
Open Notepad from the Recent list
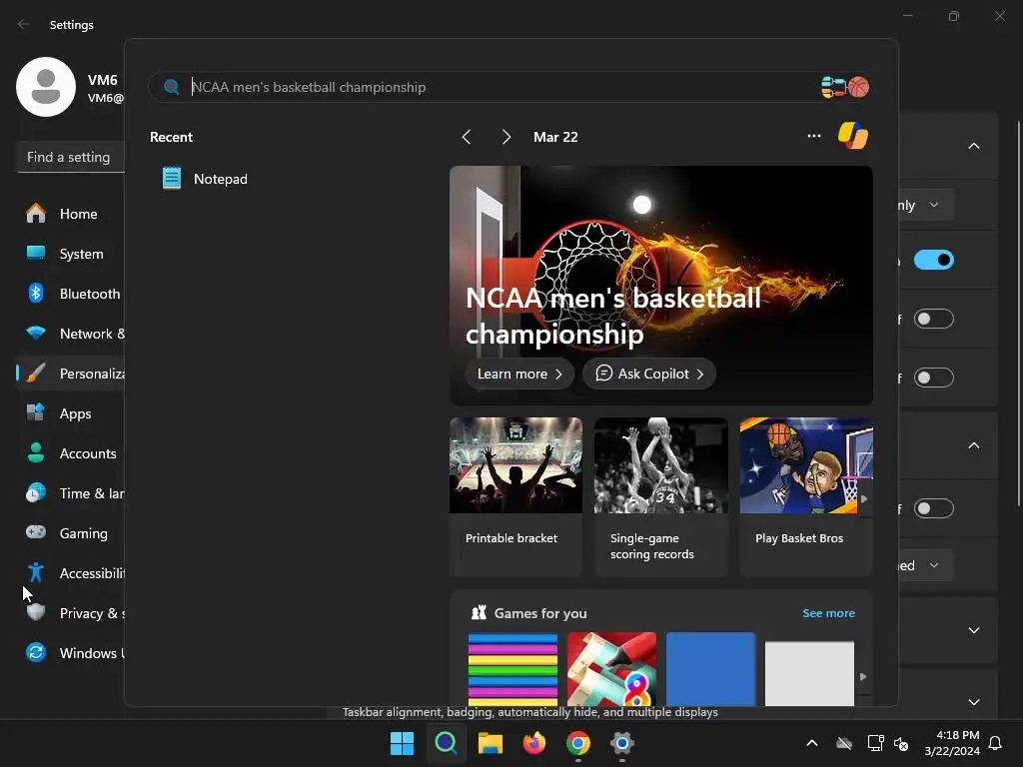(205, 179)
